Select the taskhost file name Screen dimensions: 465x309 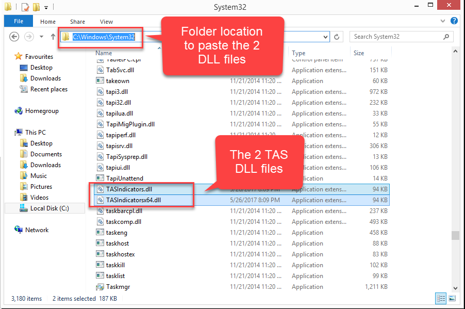[118, 243]
